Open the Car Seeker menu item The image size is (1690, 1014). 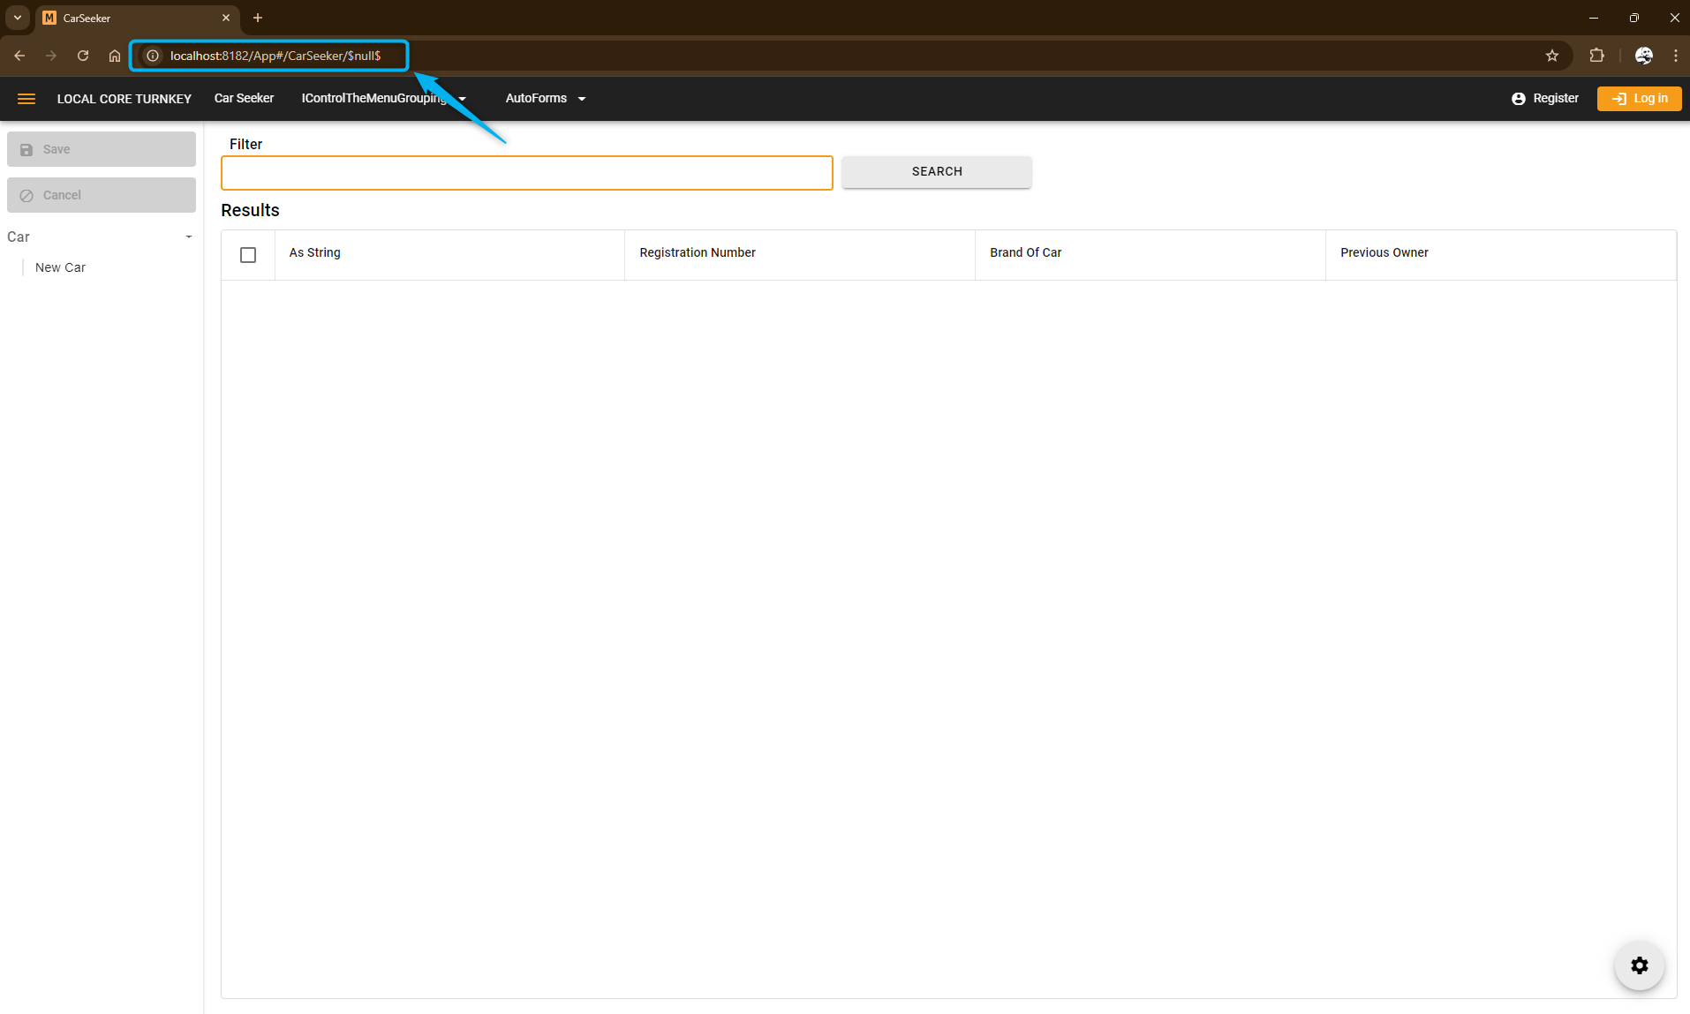tap(244, 99)
